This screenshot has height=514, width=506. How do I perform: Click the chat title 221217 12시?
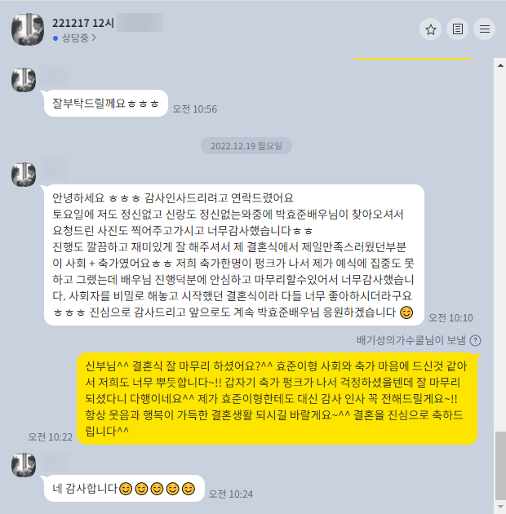click(83, 23)
